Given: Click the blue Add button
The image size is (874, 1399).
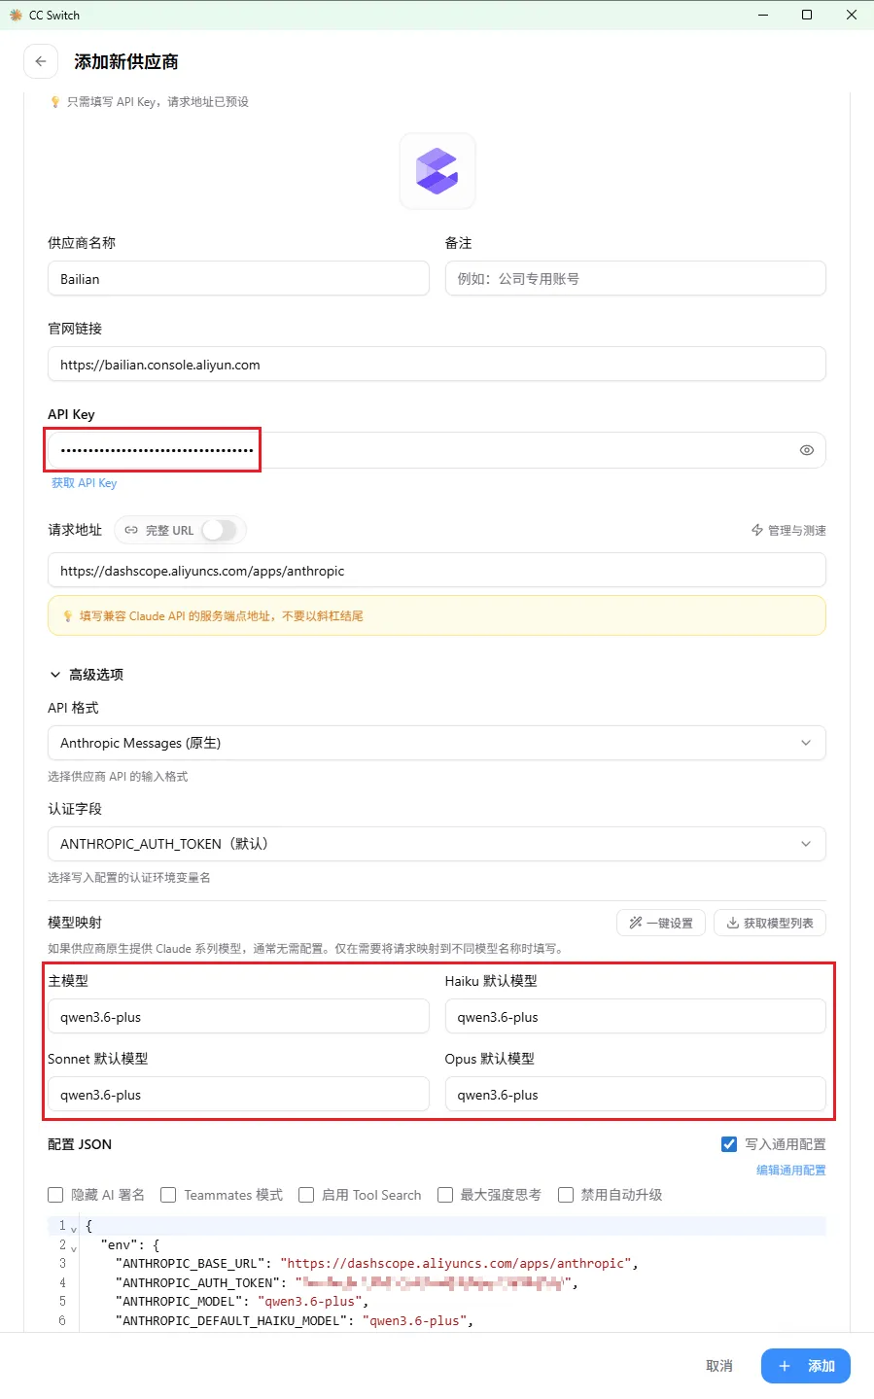Looking at the screenshot, I should click(806, 1366).
